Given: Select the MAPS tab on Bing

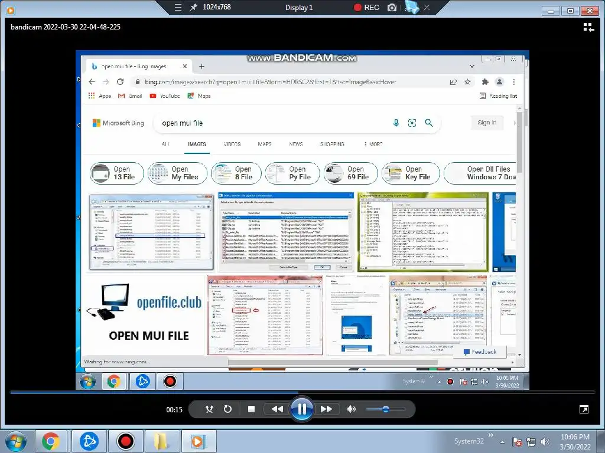Looking at the screenshot, I should (x=265, y=144).
